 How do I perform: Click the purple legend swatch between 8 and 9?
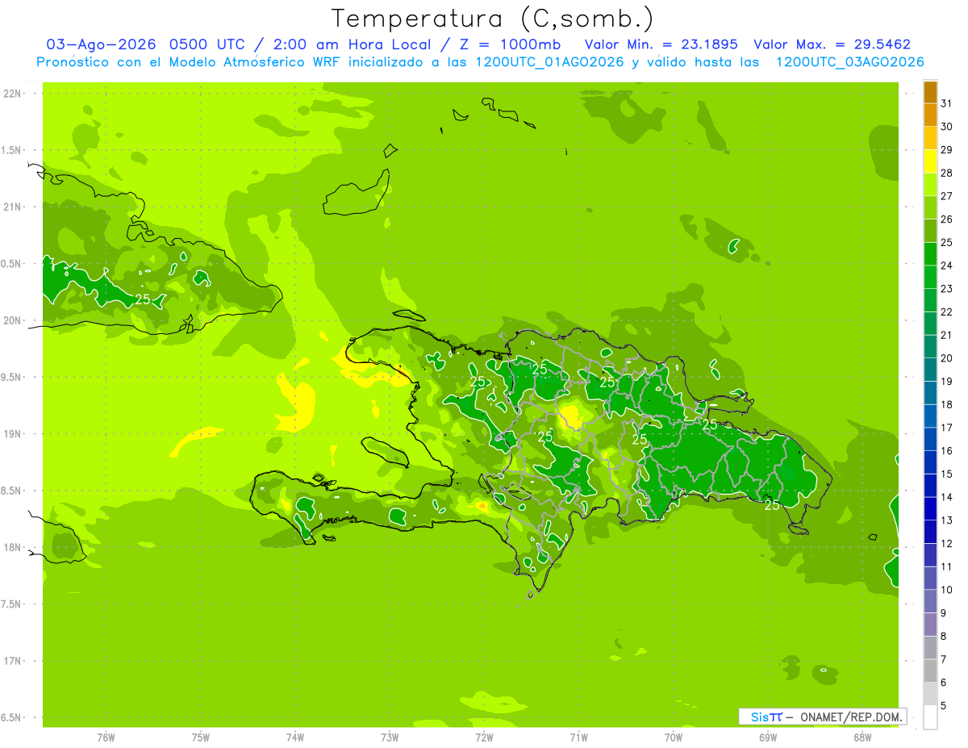(930, 625)
